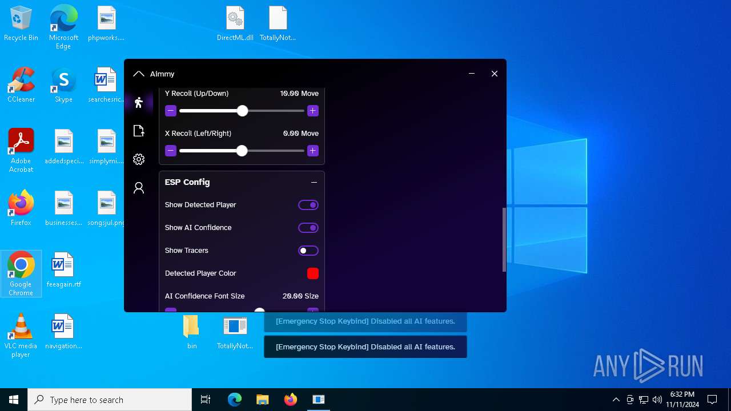Click the 10.00 Move Y Recoil value
The height and width of the screenshot is (411, 731).
[299, 93]
